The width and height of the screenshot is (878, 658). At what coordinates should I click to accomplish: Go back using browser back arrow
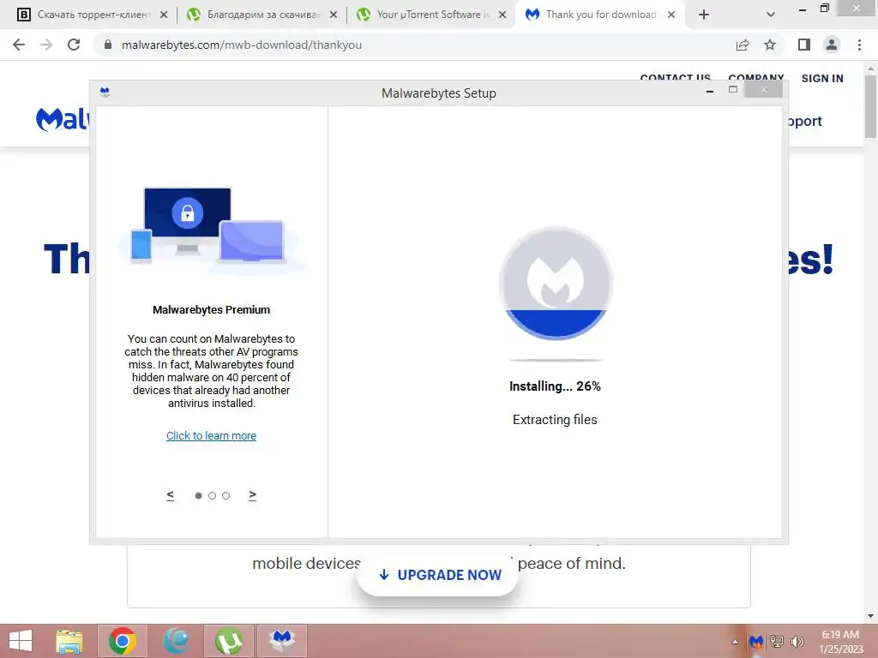(19, 45)
